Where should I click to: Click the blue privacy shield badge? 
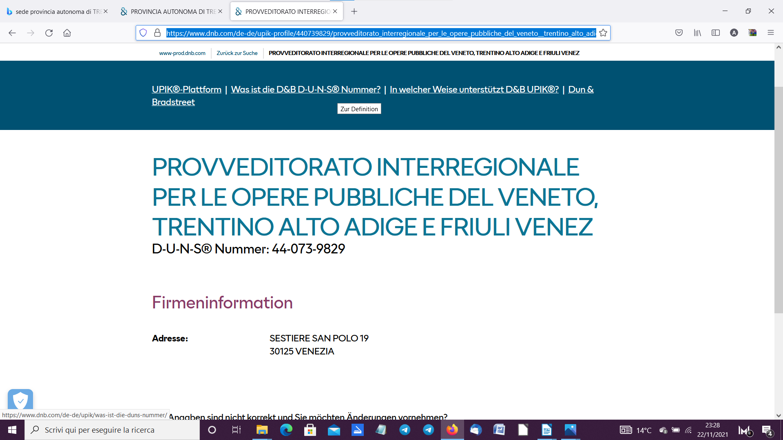point(20,400)
